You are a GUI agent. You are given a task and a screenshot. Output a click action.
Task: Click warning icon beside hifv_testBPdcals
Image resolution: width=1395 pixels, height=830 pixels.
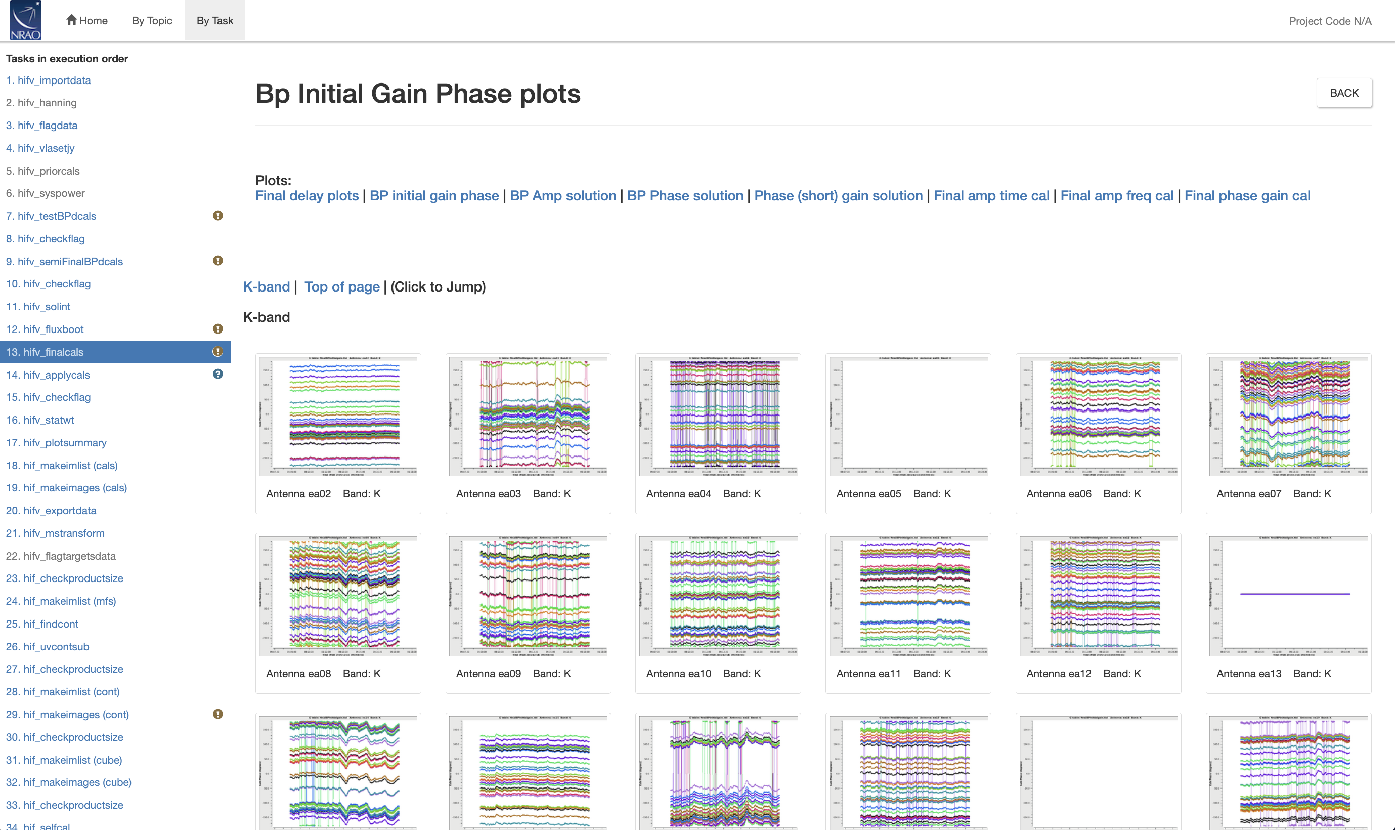tap(218, 215)
